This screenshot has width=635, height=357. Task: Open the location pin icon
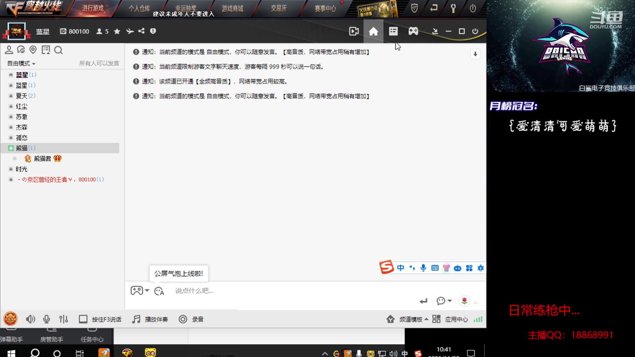[x=33, y=50]
